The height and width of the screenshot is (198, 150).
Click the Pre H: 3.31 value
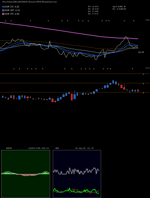point(93,9)
